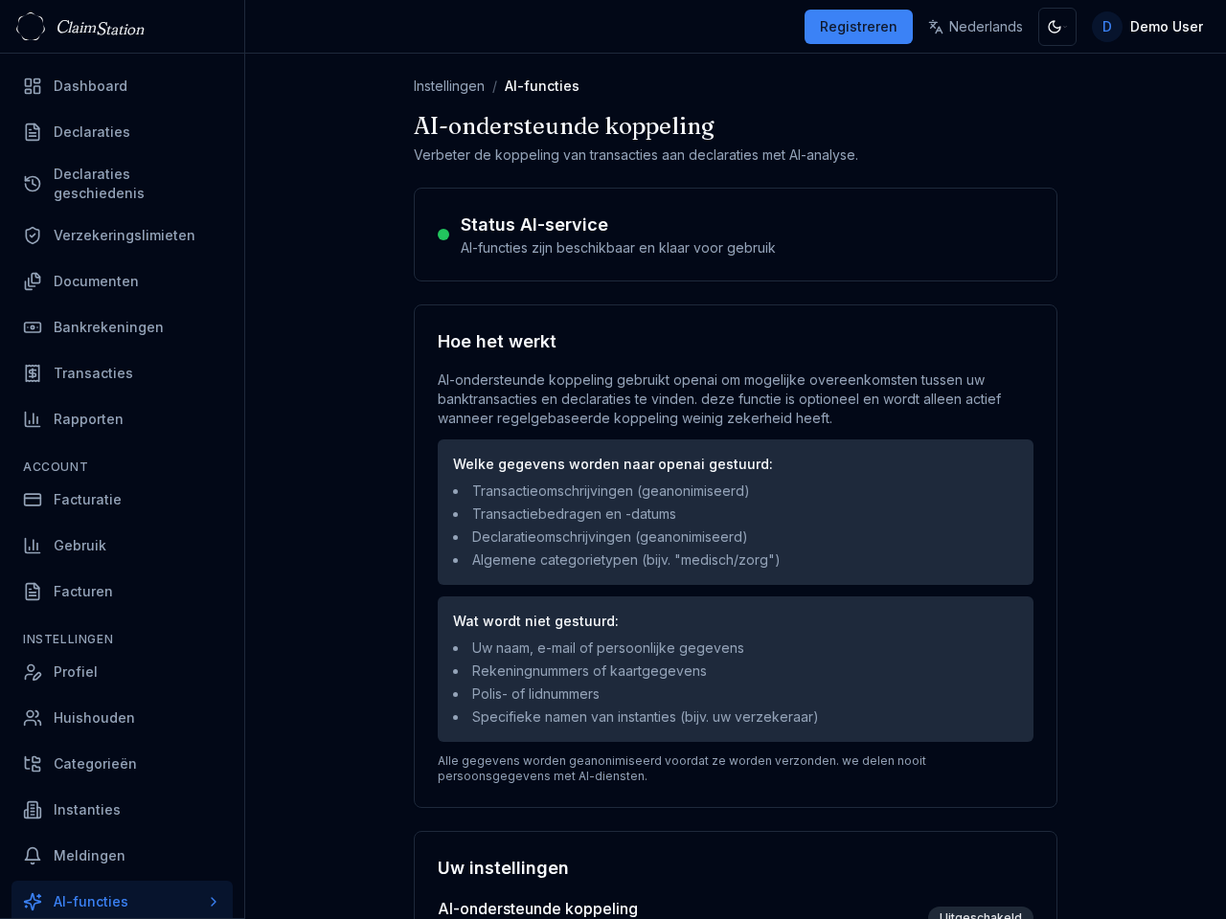
Task: Click the Verzekeringslimieten shield icon
Action: click(x=33, y=235)
